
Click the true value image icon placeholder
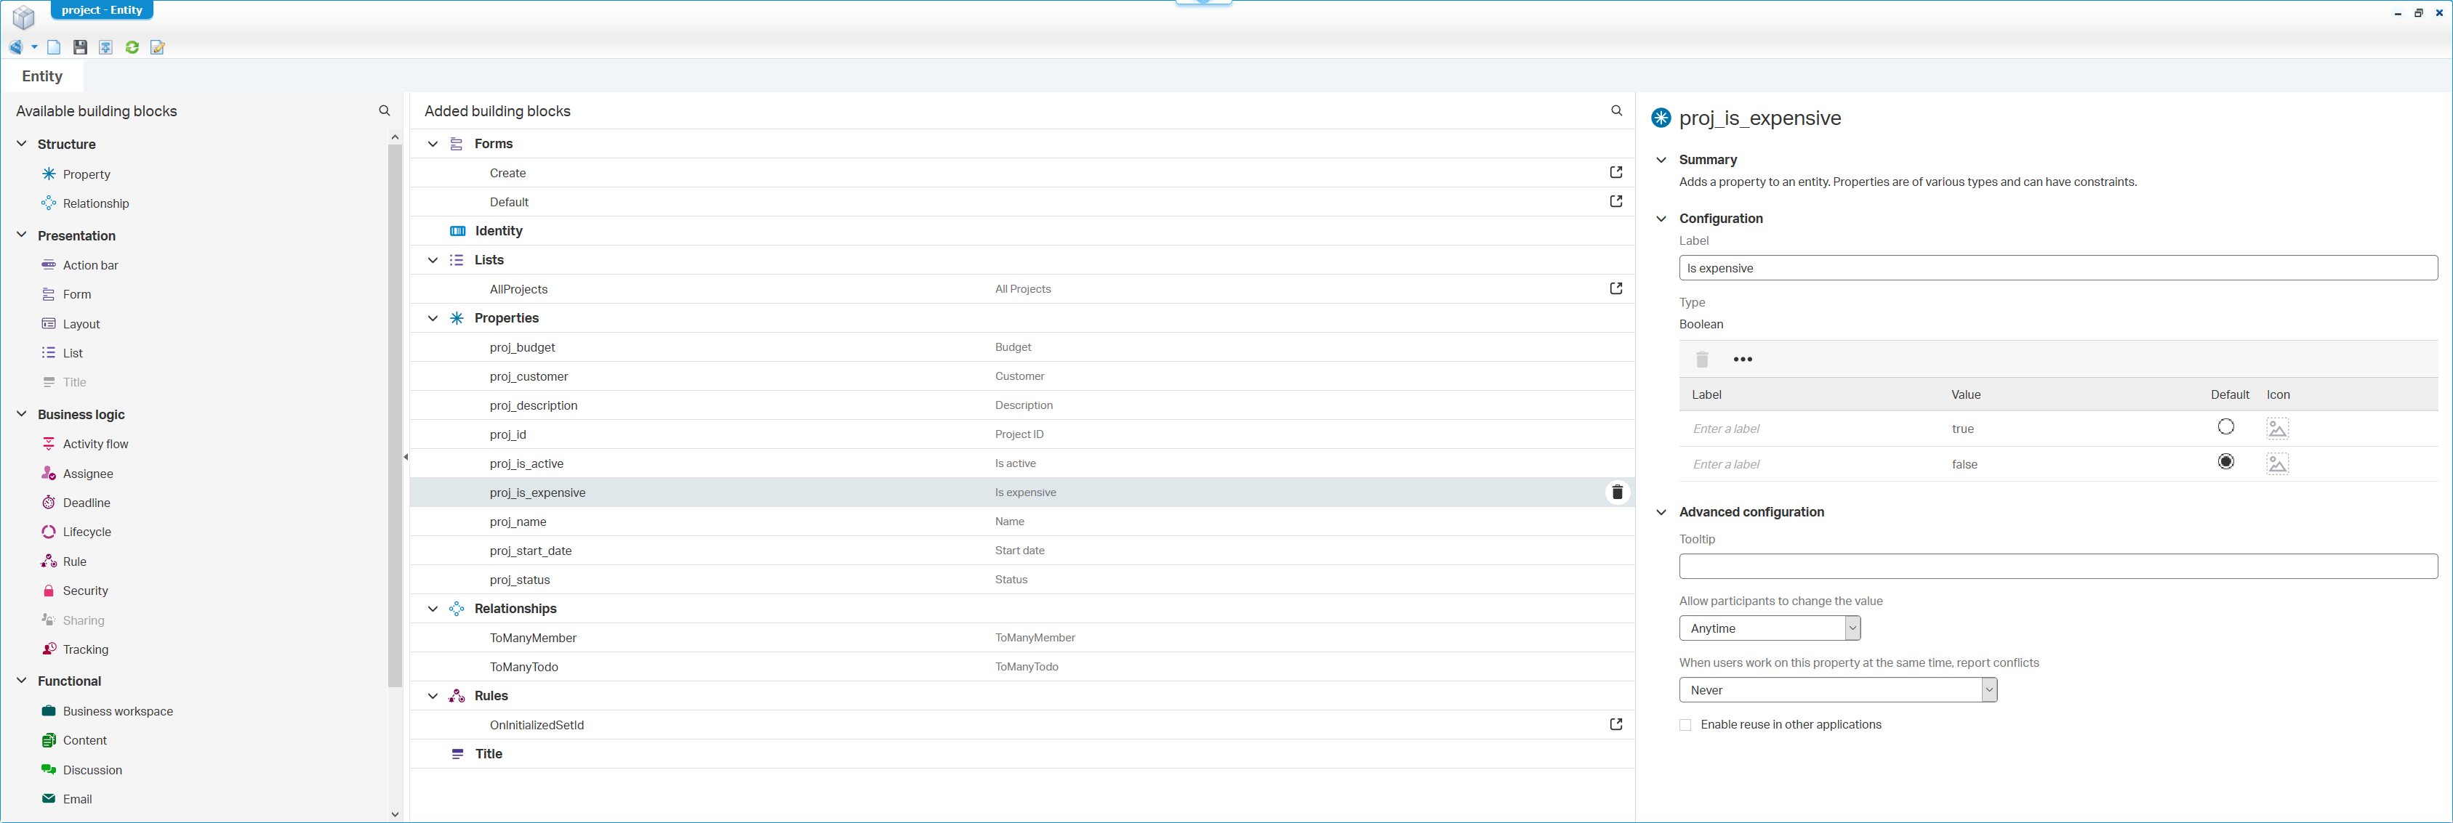[2277, 428]
